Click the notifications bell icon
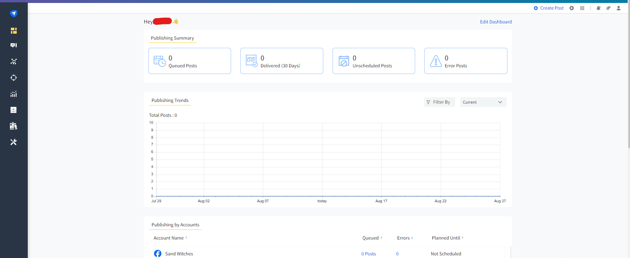Image resolution: width=630 pixels, height=258 pixels. (x=598, y=8)
